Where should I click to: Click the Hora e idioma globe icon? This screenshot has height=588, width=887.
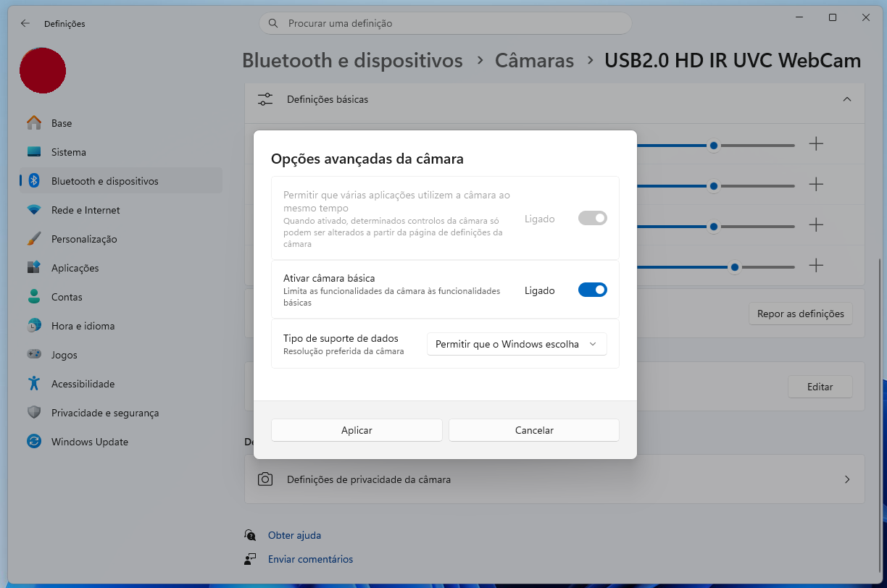[x=34, y=326]
